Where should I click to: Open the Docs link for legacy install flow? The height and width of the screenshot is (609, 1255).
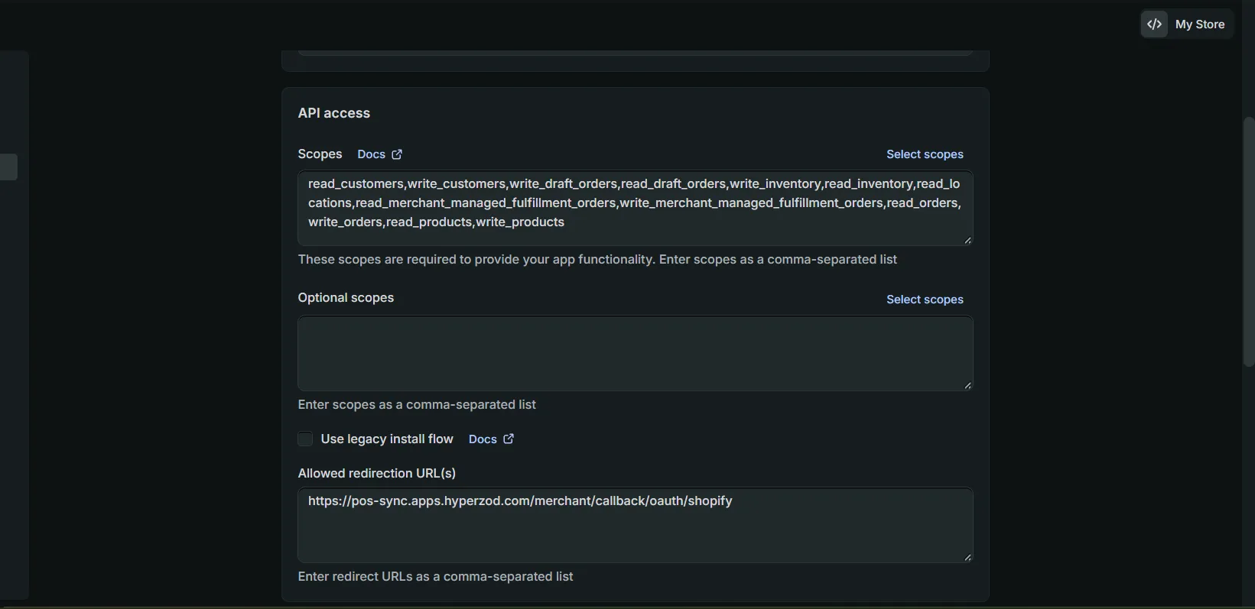[x=483, y=439]
